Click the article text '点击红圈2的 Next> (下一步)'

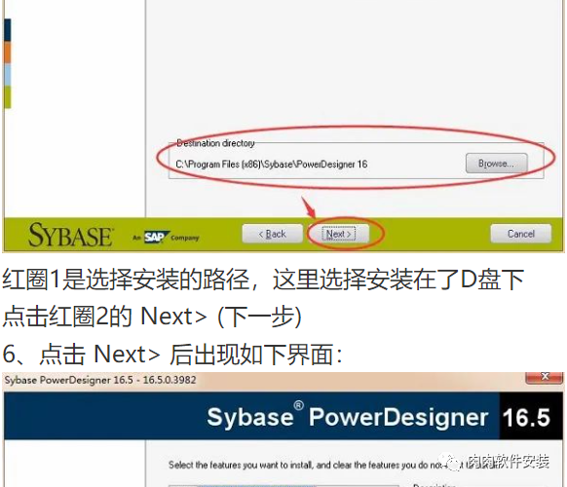coord(152,317)
